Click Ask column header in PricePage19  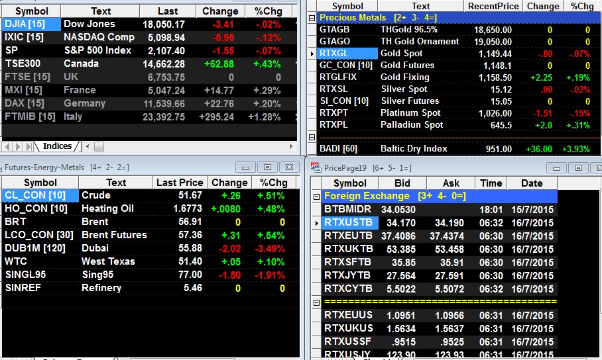pyautogui.click(x=451, y=183)
